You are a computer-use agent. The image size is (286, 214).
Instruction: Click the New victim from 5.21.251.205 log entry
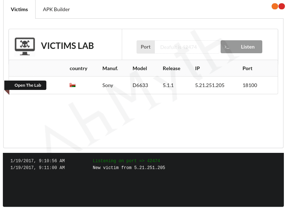129,168
